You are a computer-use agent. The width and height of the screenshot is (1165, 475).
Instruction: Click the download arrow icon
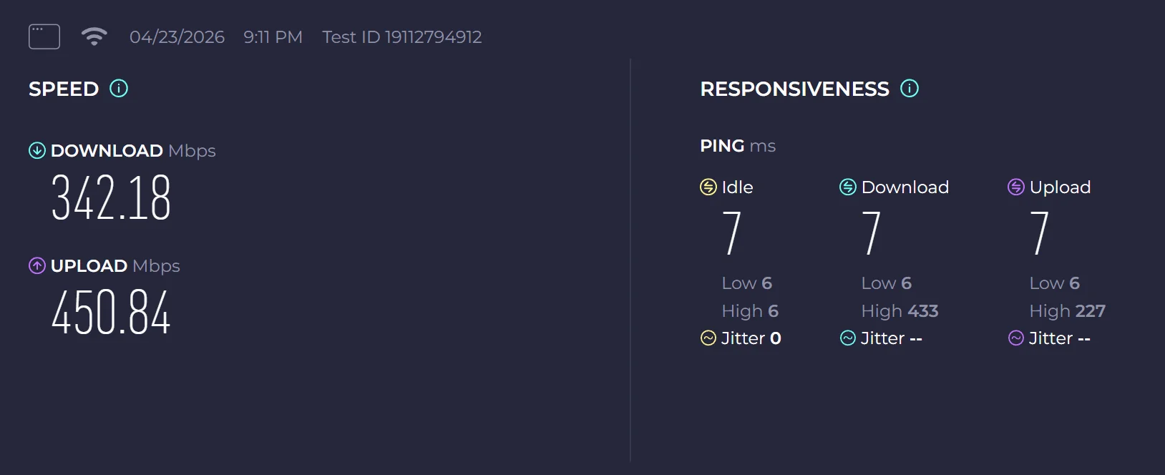coord(37,150)
